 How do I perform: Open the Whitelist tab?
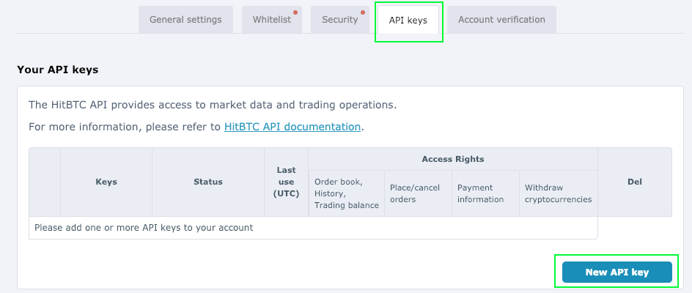pos(272,20)
